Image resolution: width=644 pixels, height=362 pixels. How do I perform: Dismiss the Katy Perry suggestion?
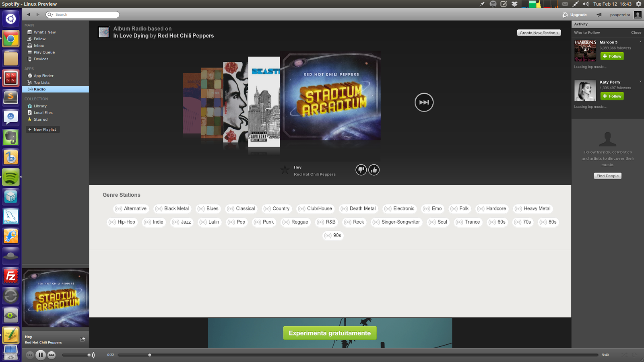(x=640, y=81)
